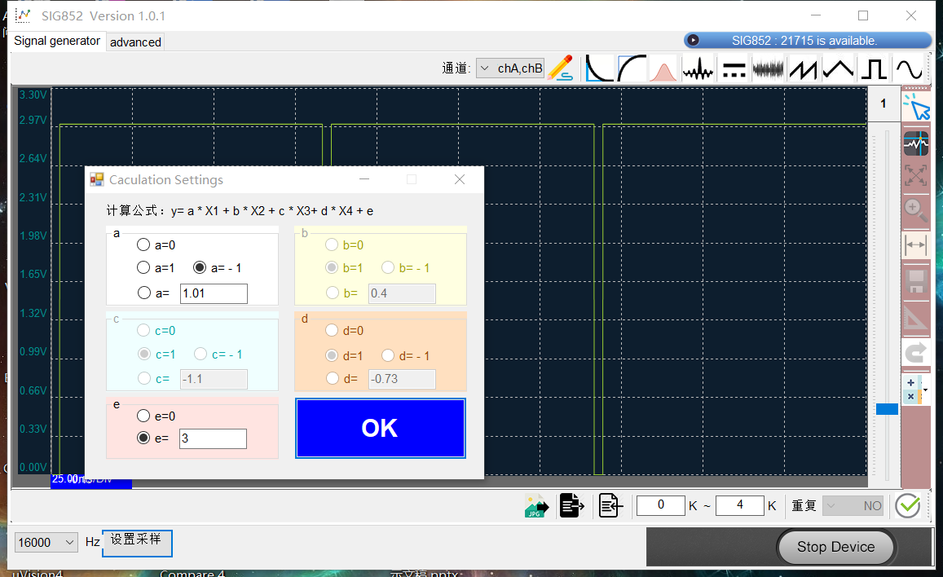The height and width of the screenshot is (577, 943).
Task: Pick the sawtooth waveform icon
Action: pyautogui.click(x=804, y=68)
